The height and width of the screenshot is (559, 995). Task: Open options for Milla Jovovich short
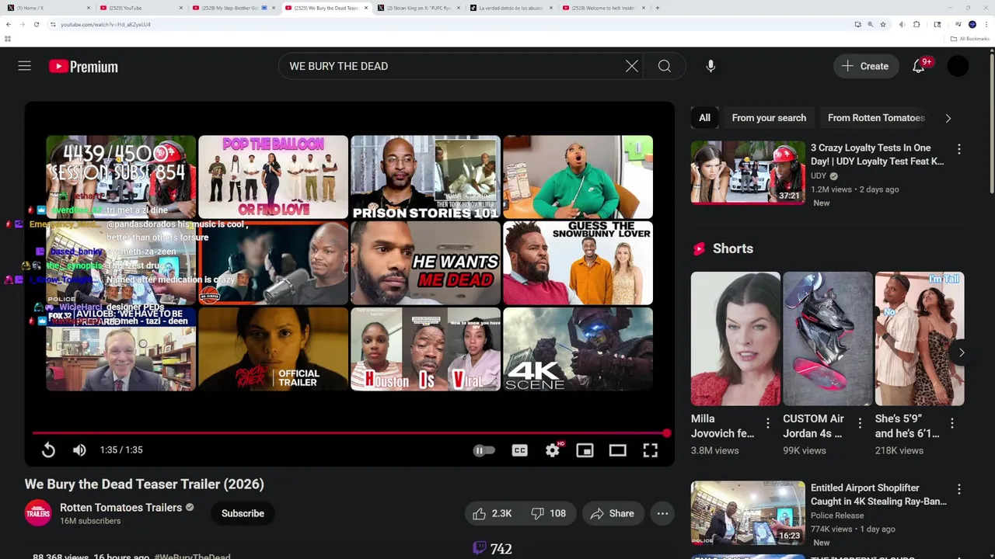[767, 423]
